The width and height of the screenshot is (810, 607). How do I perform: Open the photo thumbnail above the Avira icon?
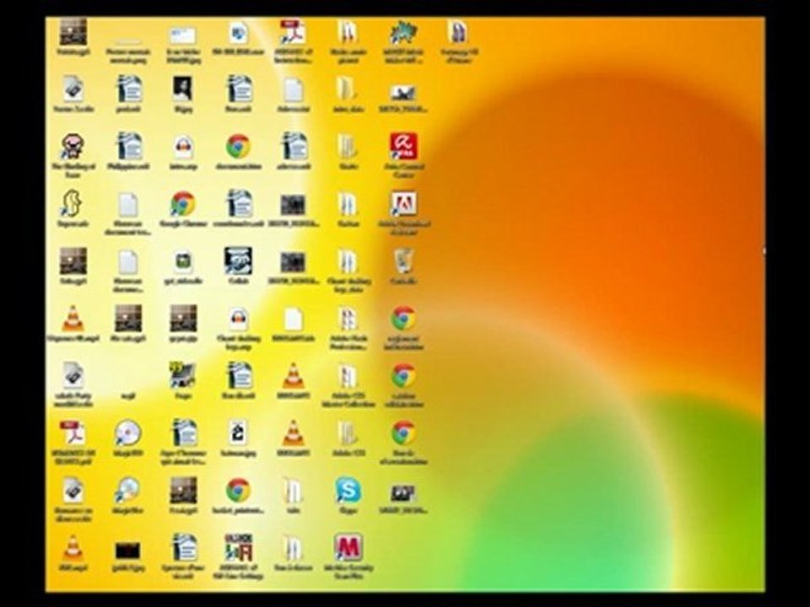click(403, 93)
